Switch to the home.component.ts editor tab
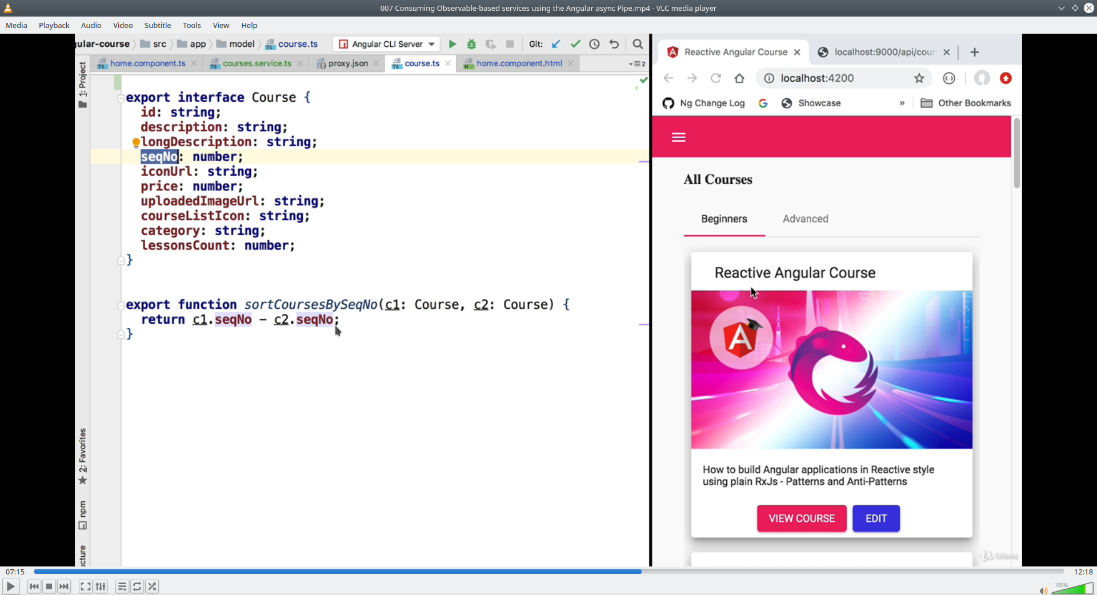 [x=147, y=63]
